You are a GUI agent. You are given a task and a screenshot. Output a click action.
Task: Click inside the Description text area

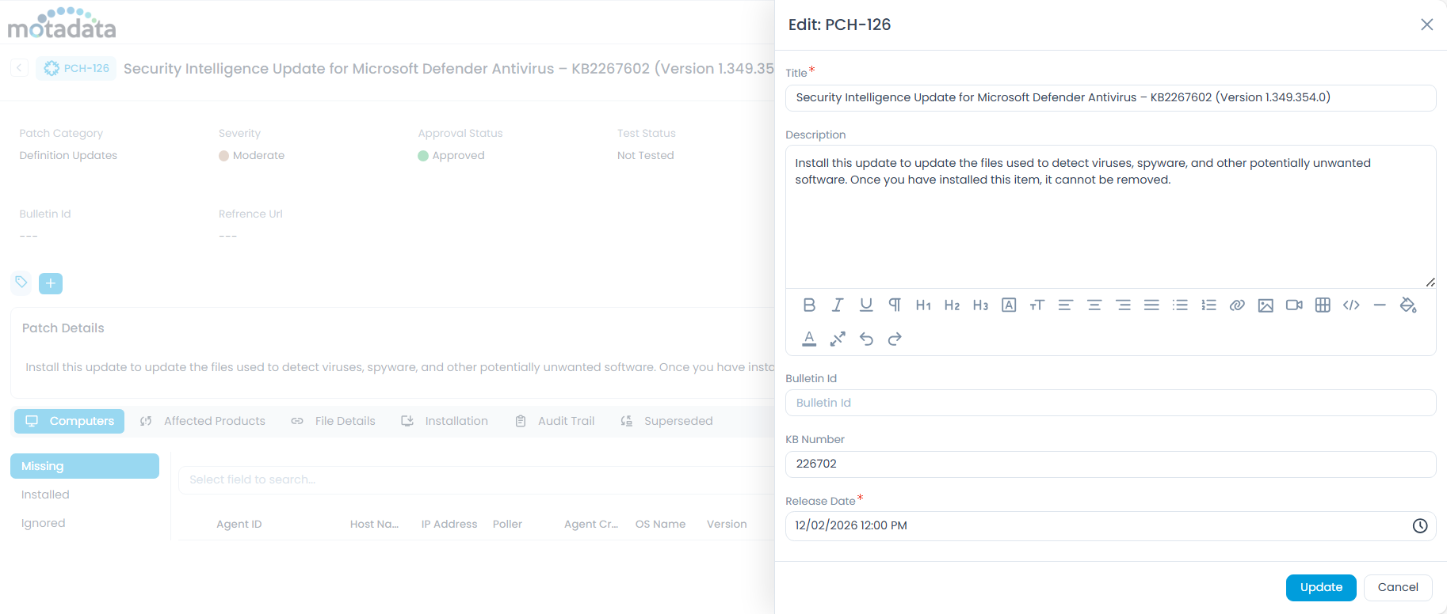tap(1110, 216)
